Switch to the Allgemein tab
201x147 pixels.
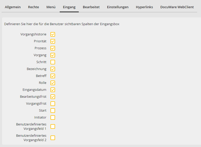[13, 7]
